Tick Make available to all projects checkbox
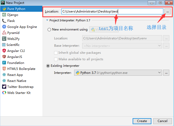174x126 pixels. (x=56, y=59)
